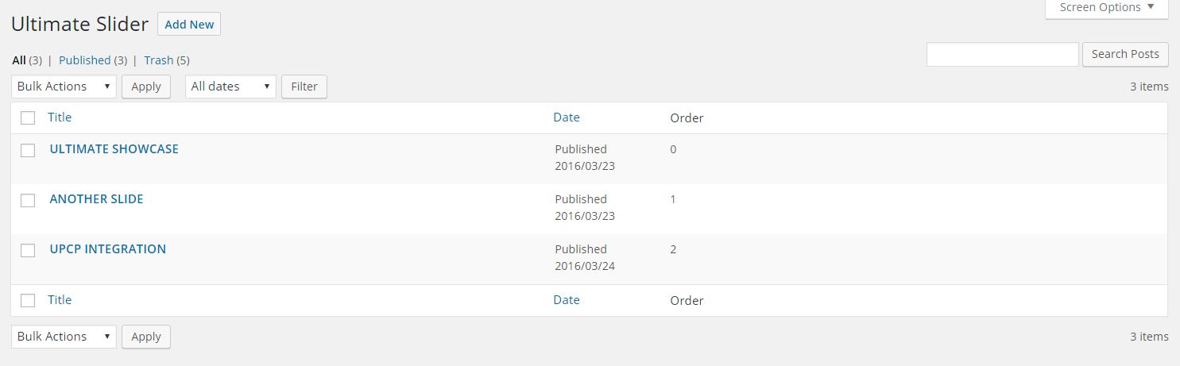Click the bottom Apply button
1180x366 pixels.
146,337
